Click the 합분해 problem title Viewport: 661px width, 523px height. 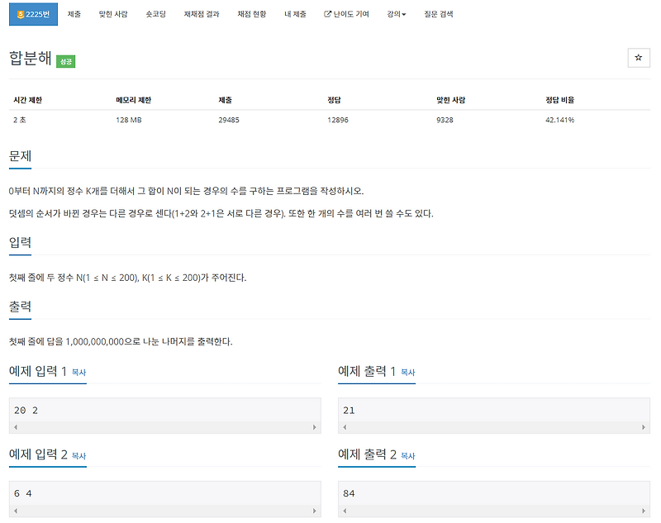(29, 58)
